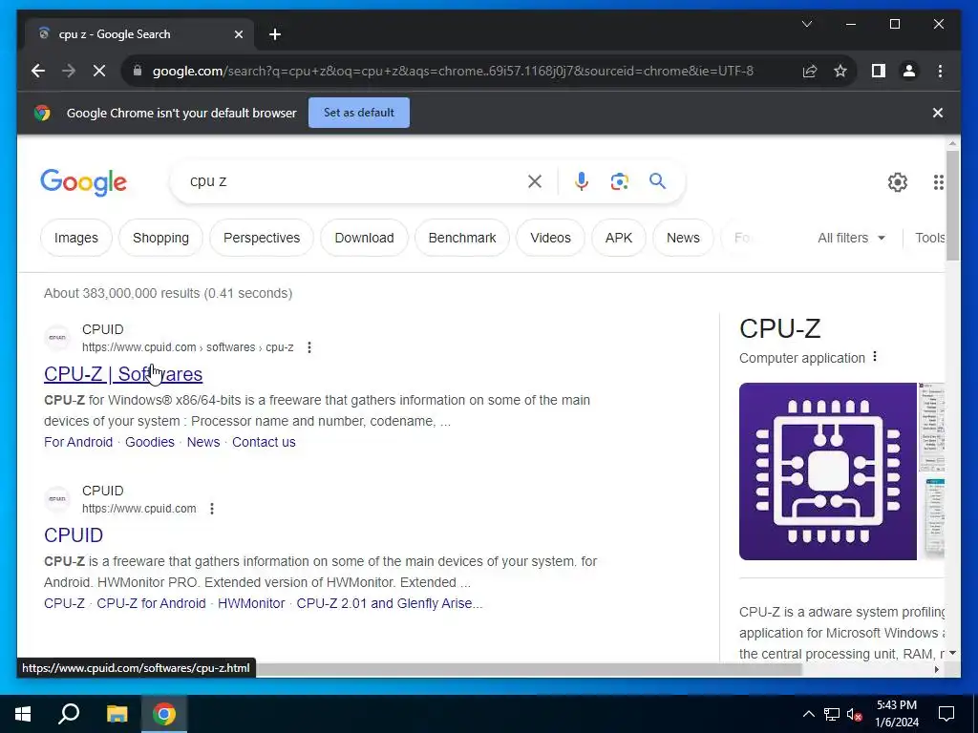This screenshot has height=733, width=978.
Task: Switch to the News filter
Action: click(683, 238)
